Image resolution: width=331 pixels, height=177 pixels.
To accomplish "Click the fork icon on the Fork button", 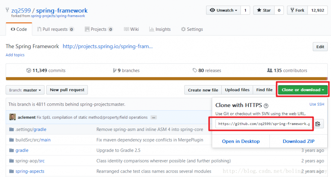I will click(x=292, y=10).
